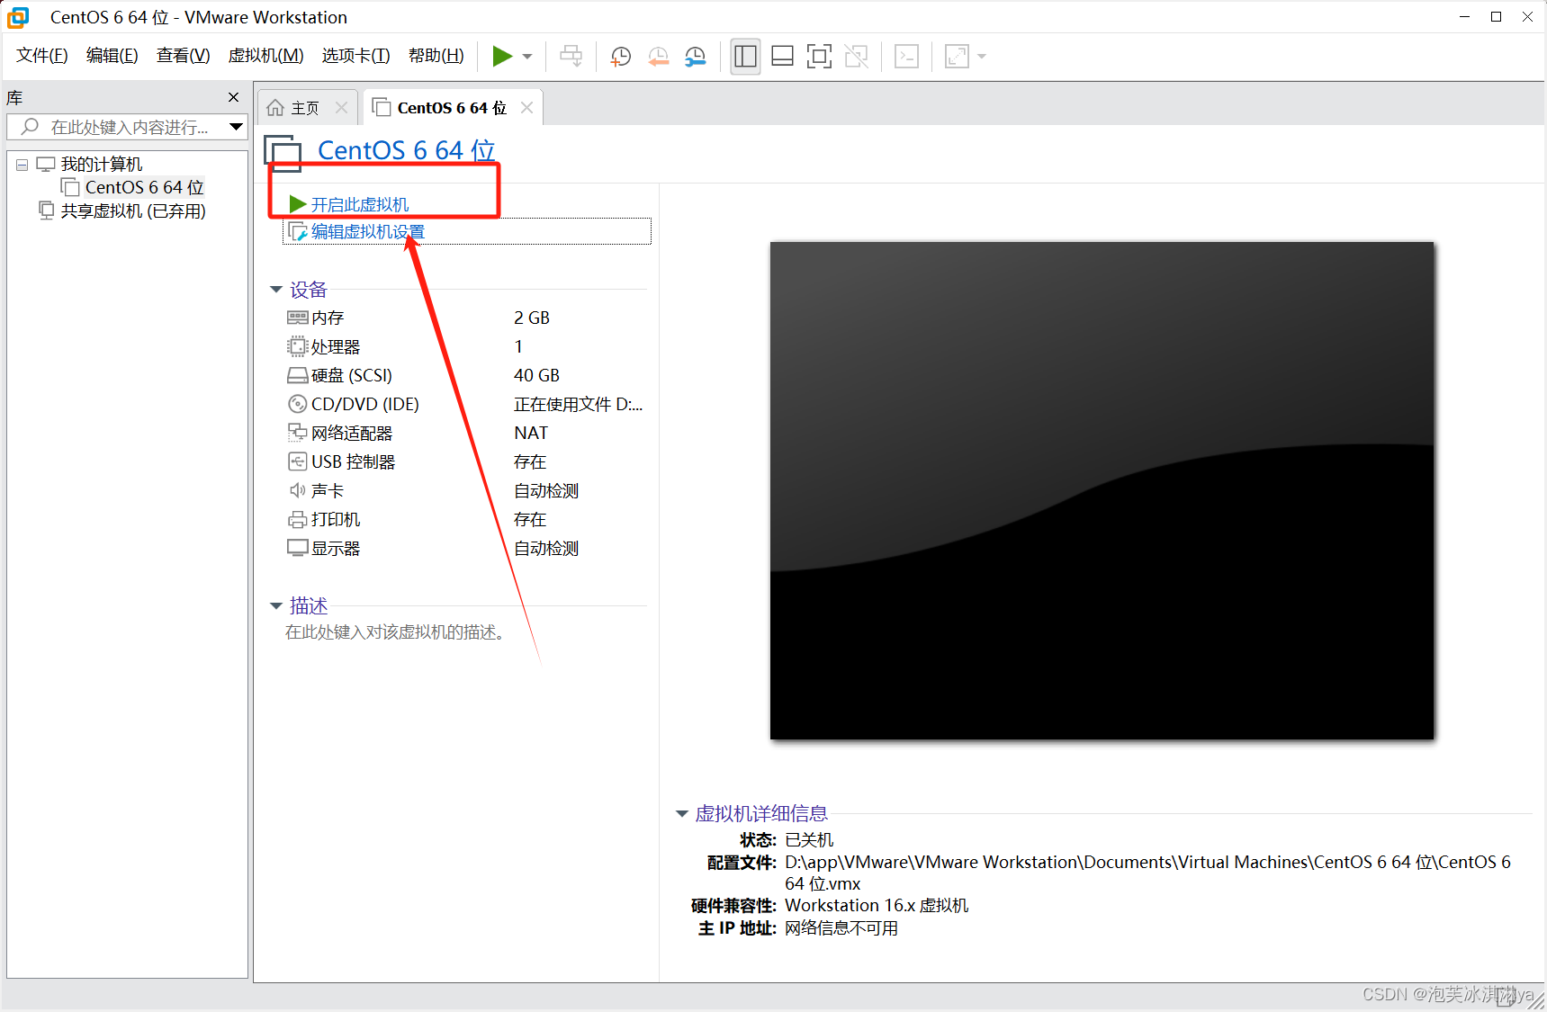Click the message log icon in status bar
Viewport: 1547px width, 1012px height.
click(1505, 997)
